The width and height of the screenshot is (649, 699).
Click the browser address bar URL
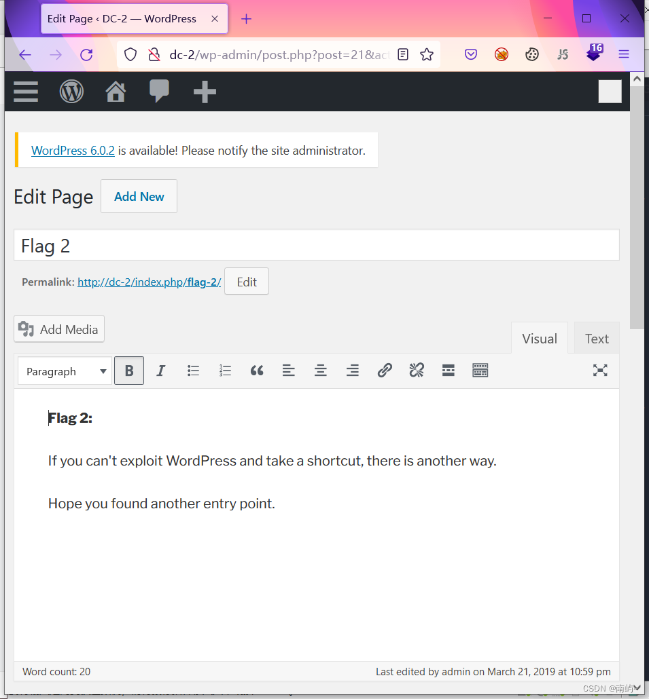click(x=279, y=55)
